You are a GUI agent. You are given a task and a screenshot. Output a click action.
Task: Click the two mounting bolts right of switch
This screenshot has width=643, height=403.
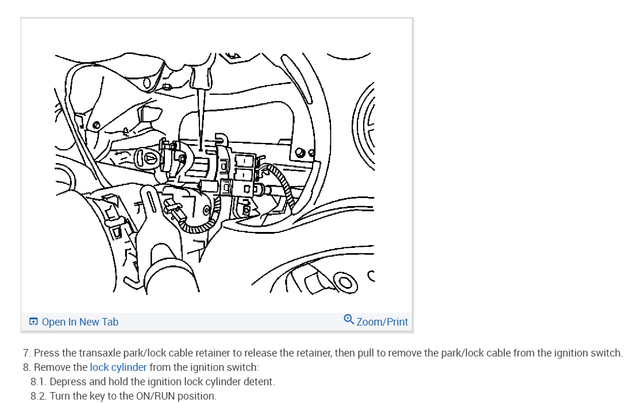point(305,153)
